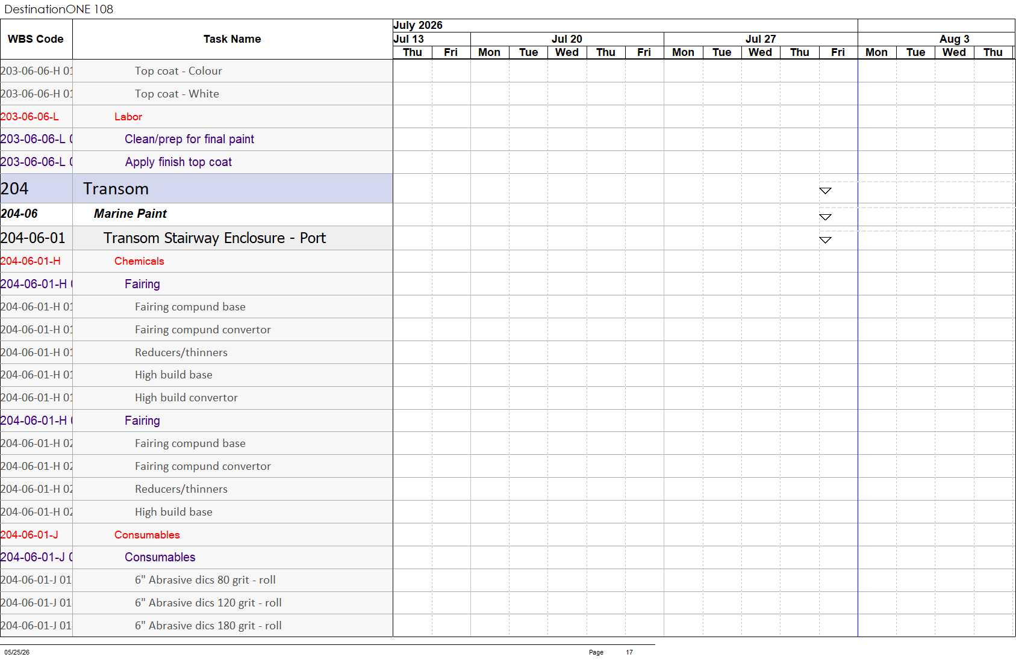The height and width of the screenshot is (660, 1016).
Task: Select Clean/prep for final paint task
Action: 196,139
